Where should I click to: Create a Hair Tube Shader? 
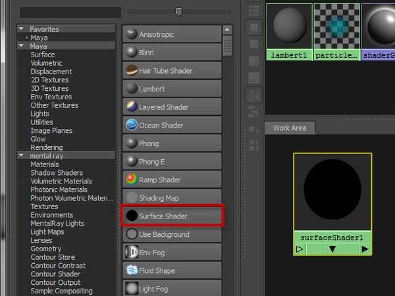click(172, 70)
